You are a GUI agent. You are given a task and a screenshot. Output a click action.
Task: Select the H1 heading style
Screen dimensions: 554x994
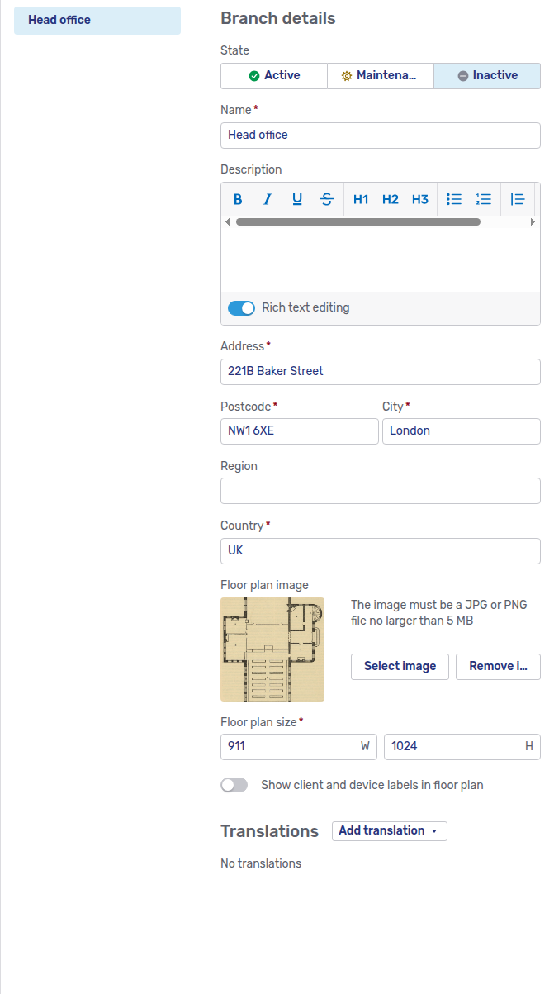(360, 198)
